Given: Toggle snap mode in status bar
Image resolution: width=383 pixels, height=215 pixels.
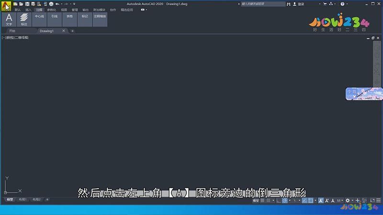Looking at the screenshot, I should (269, 200).
